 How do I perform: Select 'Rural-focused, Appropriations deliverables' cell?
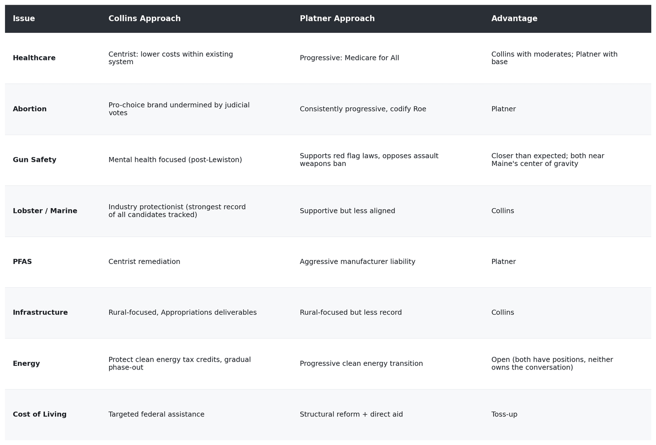click(183, 313)
